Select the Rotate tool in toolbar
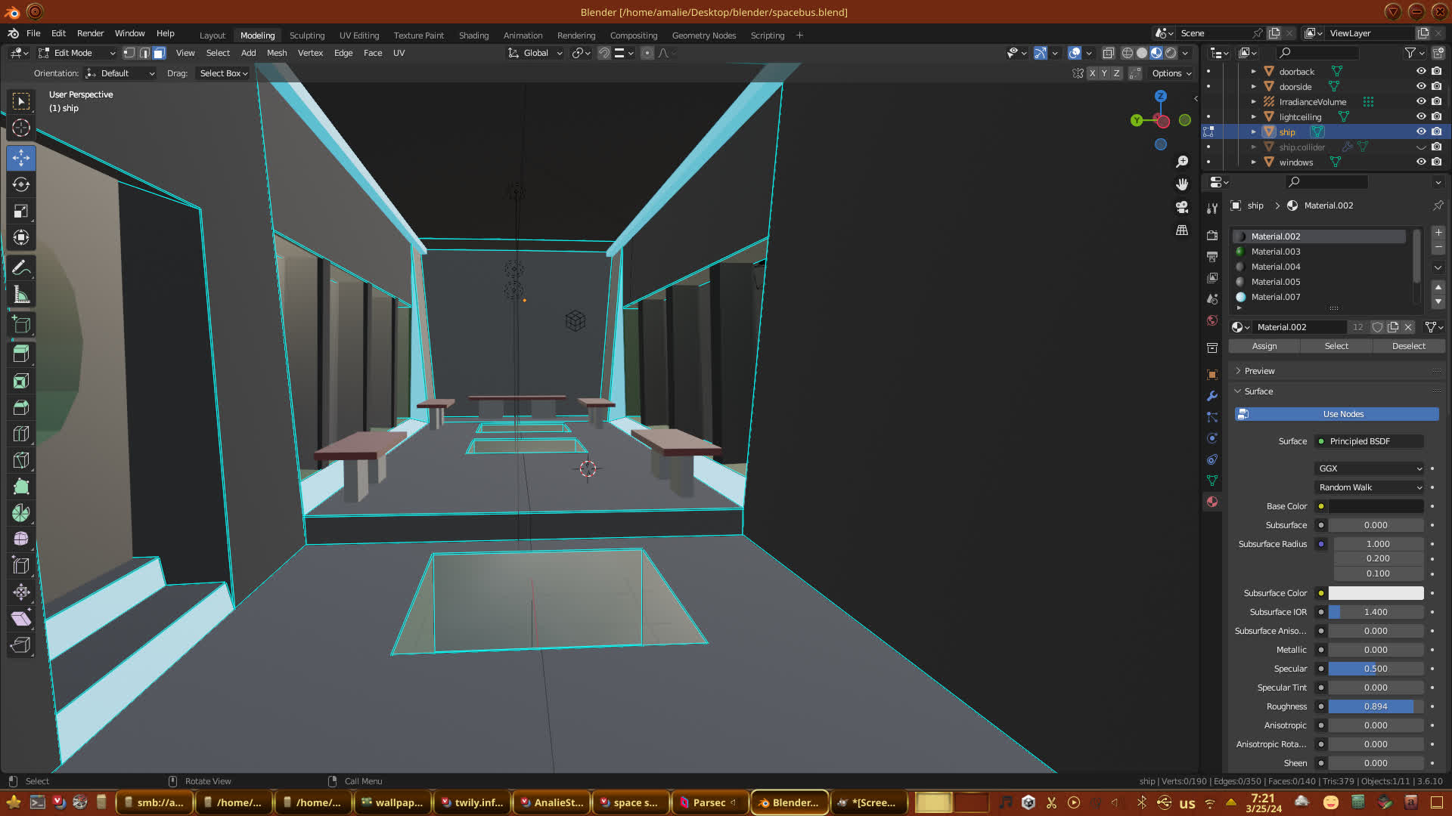1452x816 pixels. [x=21, y=184]
